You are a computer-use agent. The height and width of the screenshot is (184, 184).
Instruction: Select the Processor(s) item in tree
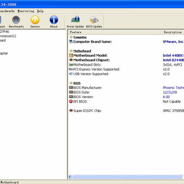pos(8,36)
